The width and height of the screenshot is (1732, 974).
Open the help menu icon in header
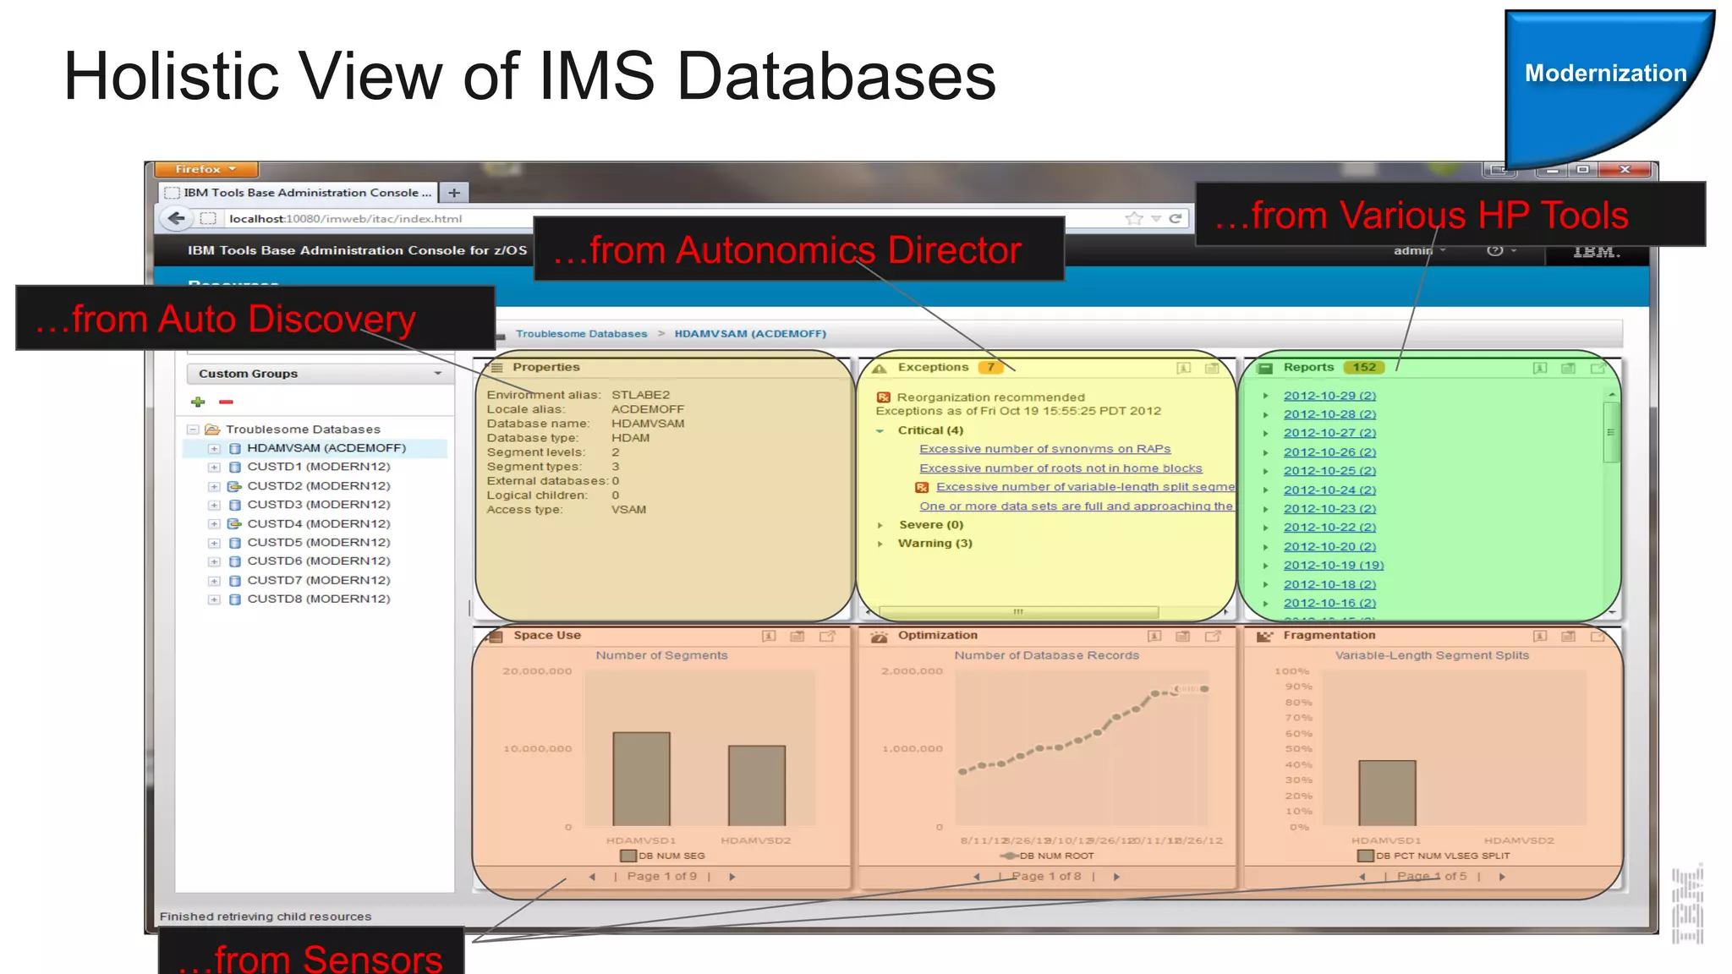1494,250
